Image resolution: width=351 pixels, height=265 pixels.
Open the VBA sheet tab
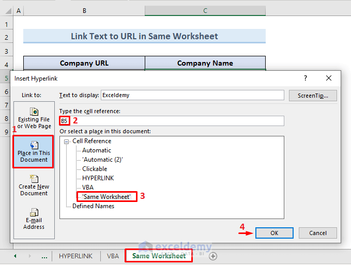[x=113, y=256]
